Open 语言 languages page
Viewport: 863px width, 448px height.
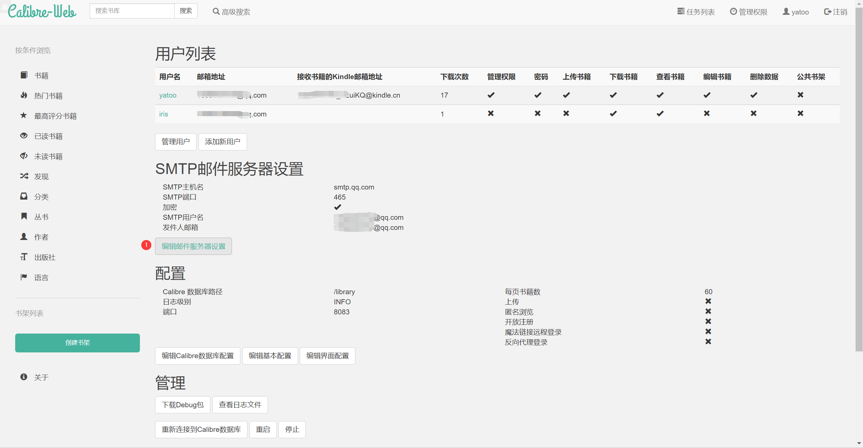click(x=41, y=278)
